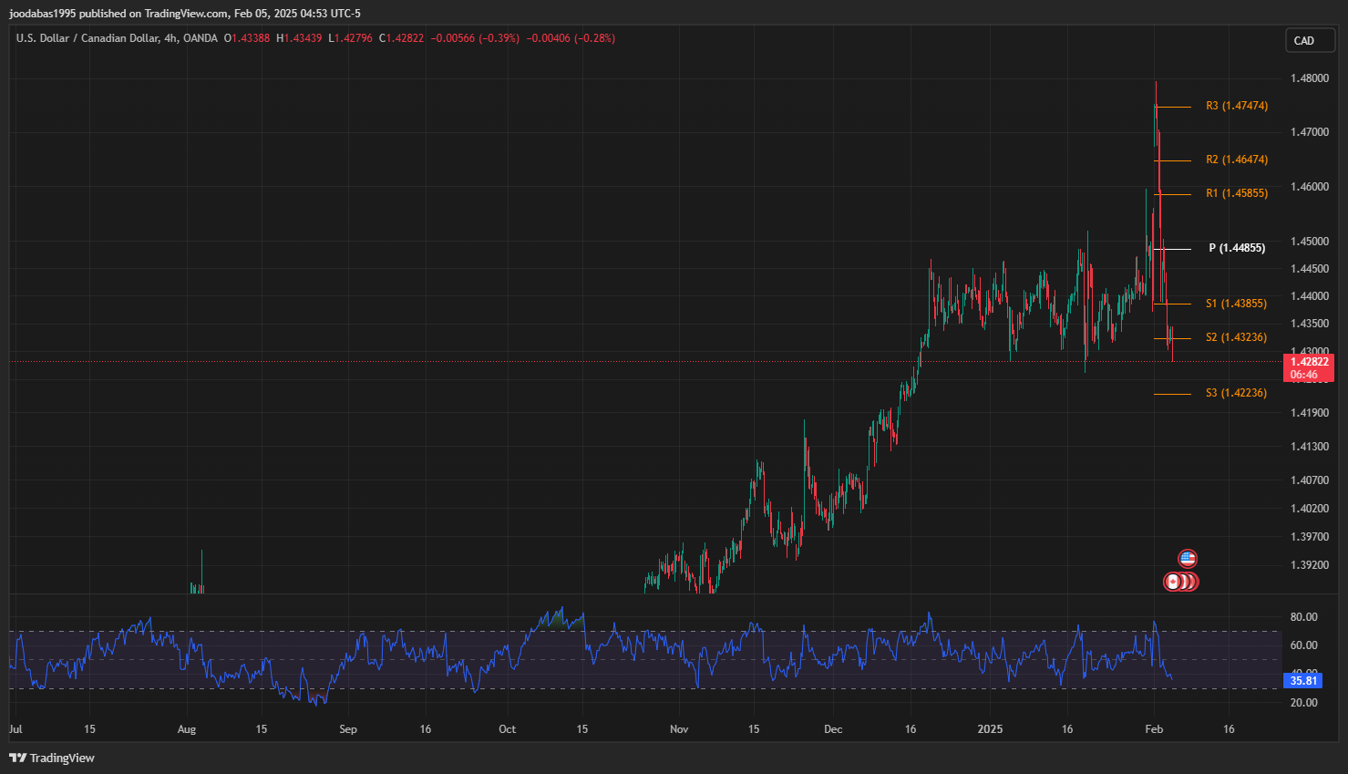Select the S1 (1.43855) support level label

click(1235, 304)
